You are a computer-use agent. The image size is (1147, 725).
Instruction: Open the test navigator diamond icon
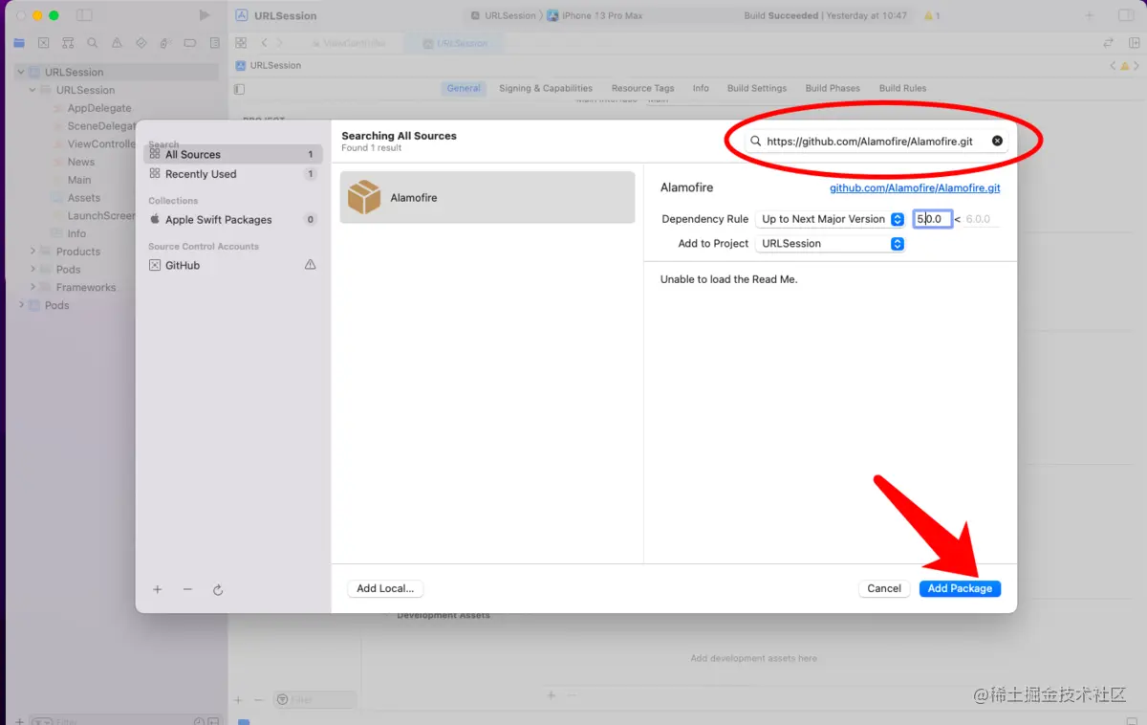(141, 43)
